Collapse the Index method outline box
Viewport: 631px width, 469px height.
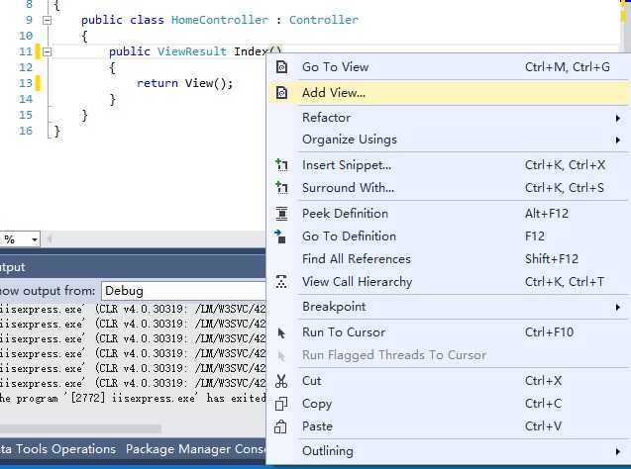click(x=48, y=51)
